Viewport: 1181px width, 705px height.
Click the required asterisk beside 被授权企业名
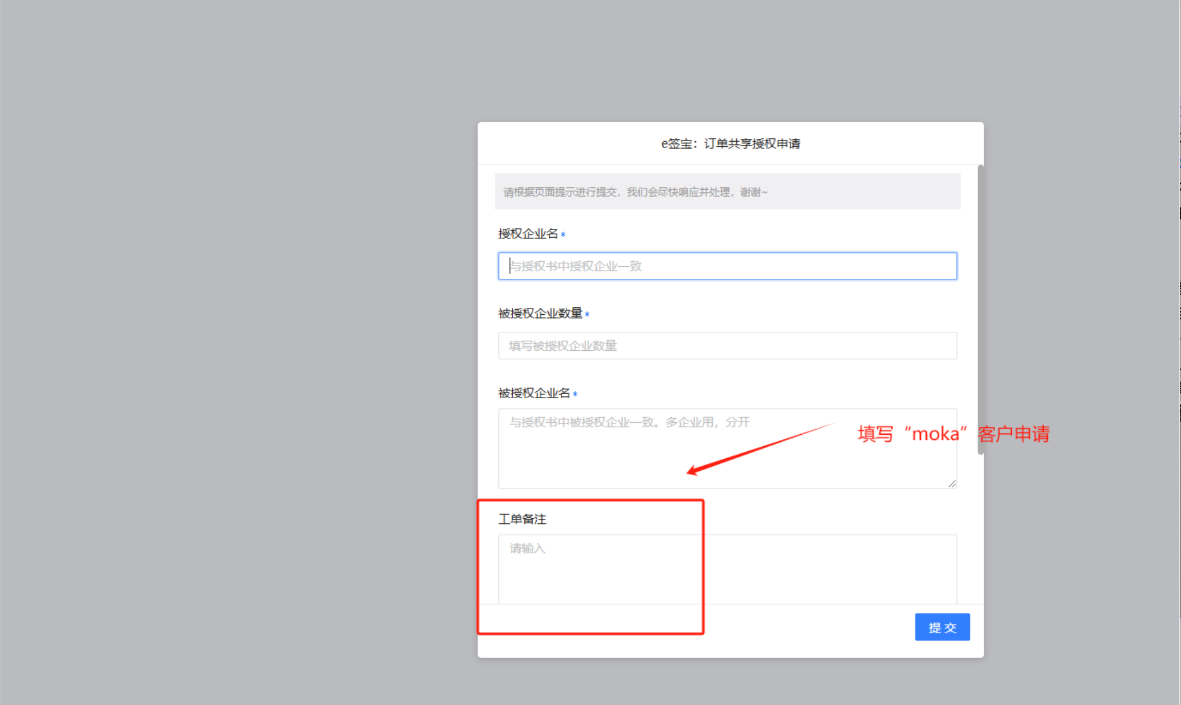pos(575,394)
